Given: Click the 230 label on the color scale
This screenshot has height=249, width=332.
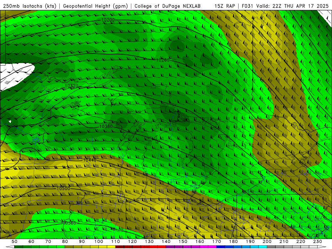Looking at the screenshot, I should coord(317,242).
